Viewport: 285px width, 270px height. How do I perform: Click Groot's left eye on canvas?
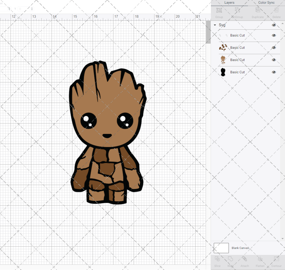coord(89,121)
